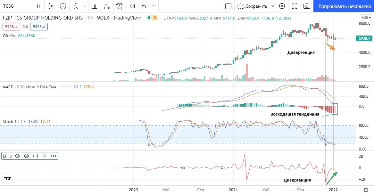Take a snapshot with the camera icon
The image size is (374, 194).
click(x=307, y=6)
